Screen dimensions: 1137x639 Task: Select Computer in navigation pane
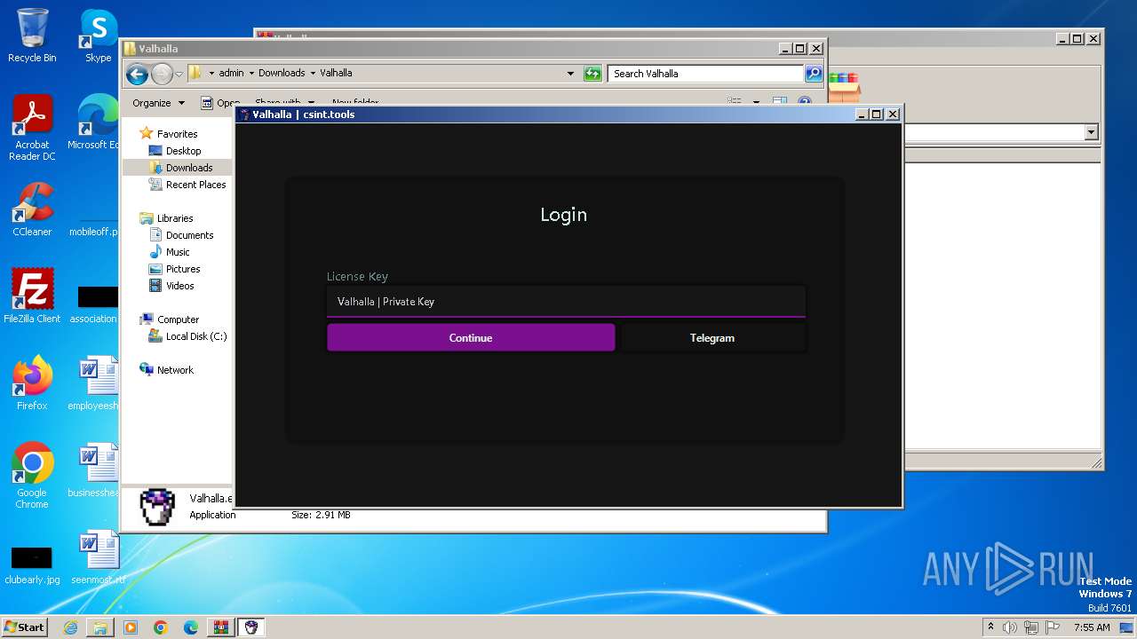point(178,319)
